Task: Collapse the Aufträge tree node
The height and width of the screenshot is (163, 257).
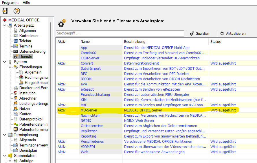Action: (10, 161)
